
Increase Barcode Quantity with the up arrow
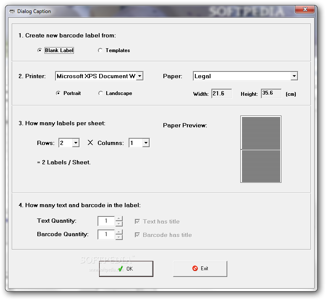click(x=119, y=232)
